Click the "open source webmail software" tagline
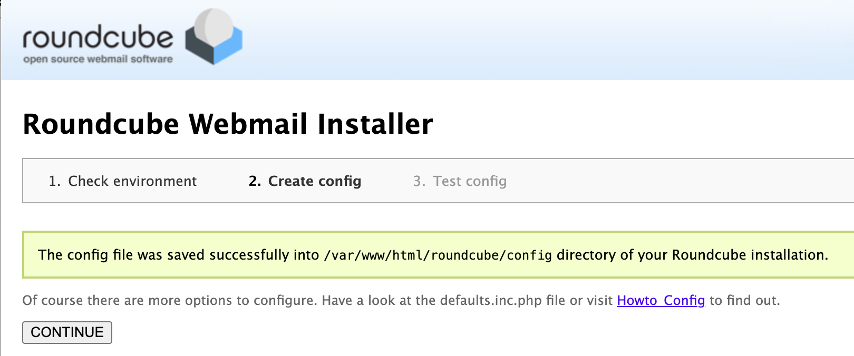This screenshot has height=356, width=854. tap(98, 59)
